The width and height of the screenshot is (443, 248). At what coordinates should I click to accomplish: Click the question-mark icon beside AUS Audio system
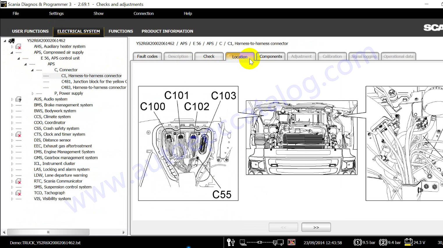pos(18,99)
